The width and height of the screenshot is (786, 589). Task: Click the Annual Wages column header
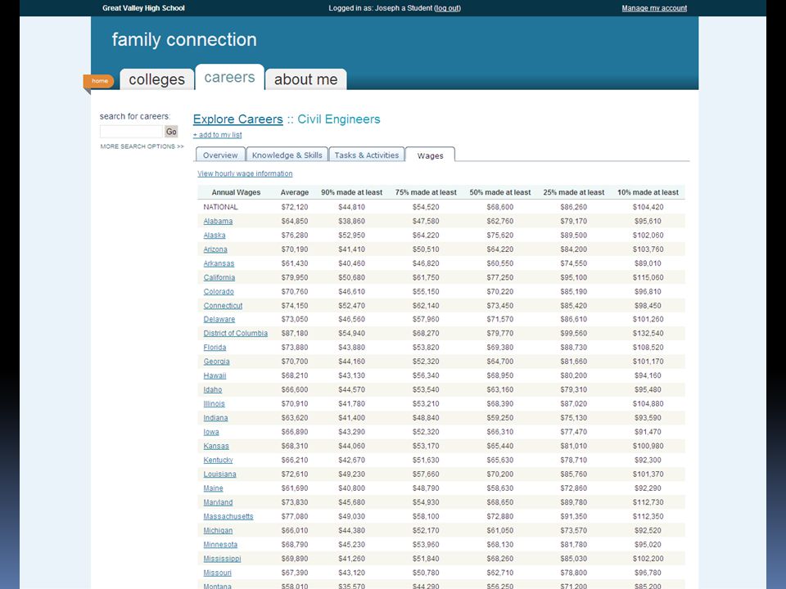coord(236,192)
